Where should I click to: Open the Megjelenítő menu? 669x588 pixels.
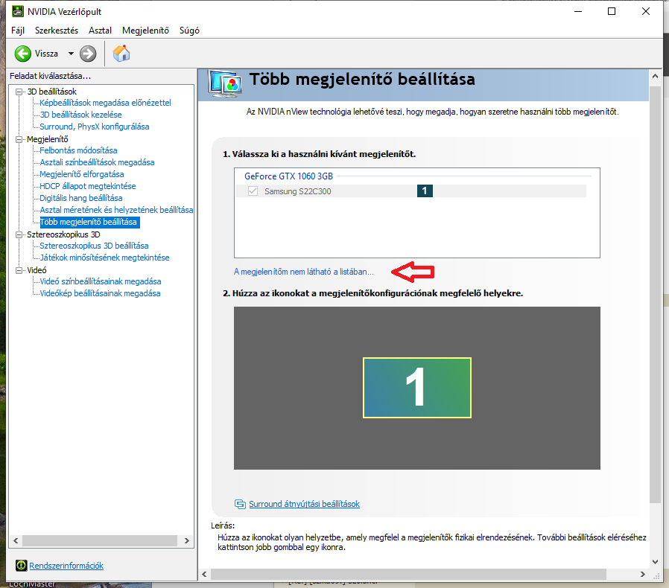coord(145,31)
